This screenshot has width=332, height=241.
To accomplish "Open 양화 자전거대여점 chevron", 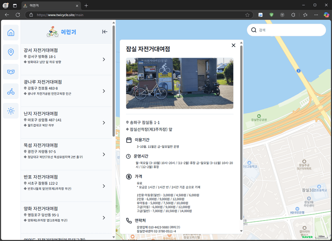I will [104, 218].
